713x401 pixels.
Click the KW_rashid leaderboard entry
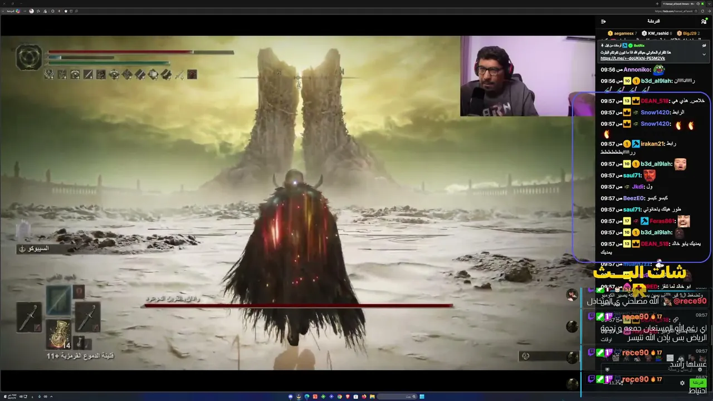(657, 33)
